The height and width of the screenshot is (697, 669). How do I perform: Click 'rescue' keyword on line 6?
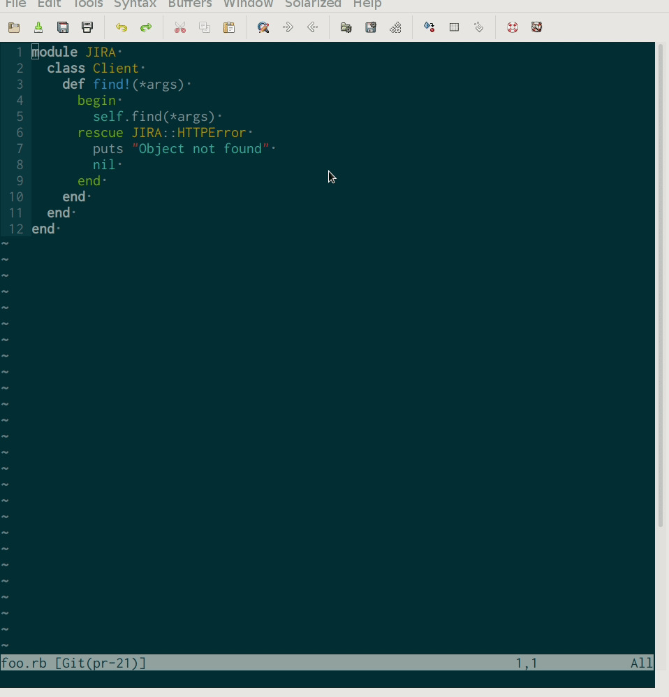tap(101, 132)
